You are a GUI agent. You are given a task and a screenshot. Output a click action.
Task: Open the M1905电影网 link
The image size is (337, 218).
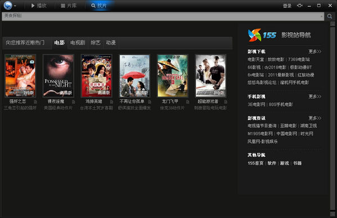260,134
